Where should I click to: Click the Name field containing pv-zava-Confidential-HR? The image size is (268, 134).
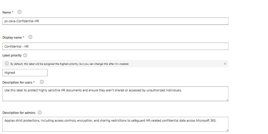[x=115, y=21]
